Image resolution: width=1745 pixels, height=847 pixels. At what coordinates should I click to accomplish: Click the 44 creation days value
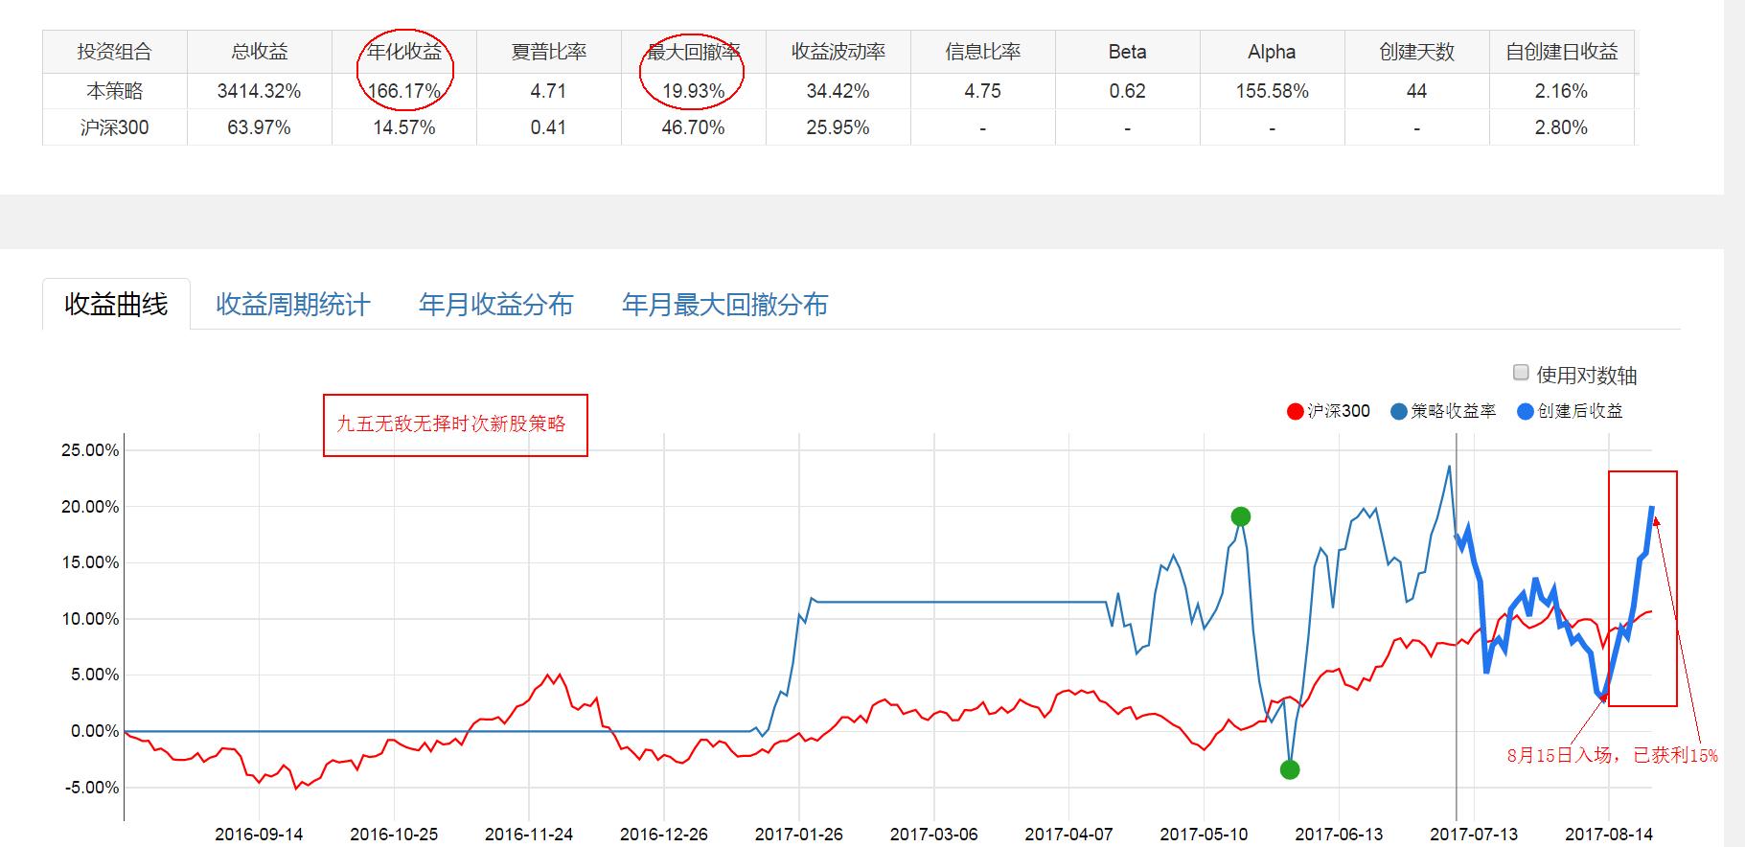coord(1416,91)
